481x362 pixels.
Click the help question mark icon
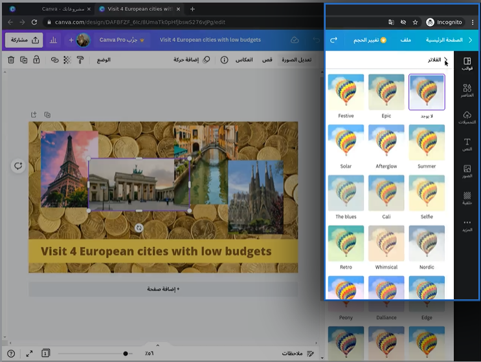point(11,354)
